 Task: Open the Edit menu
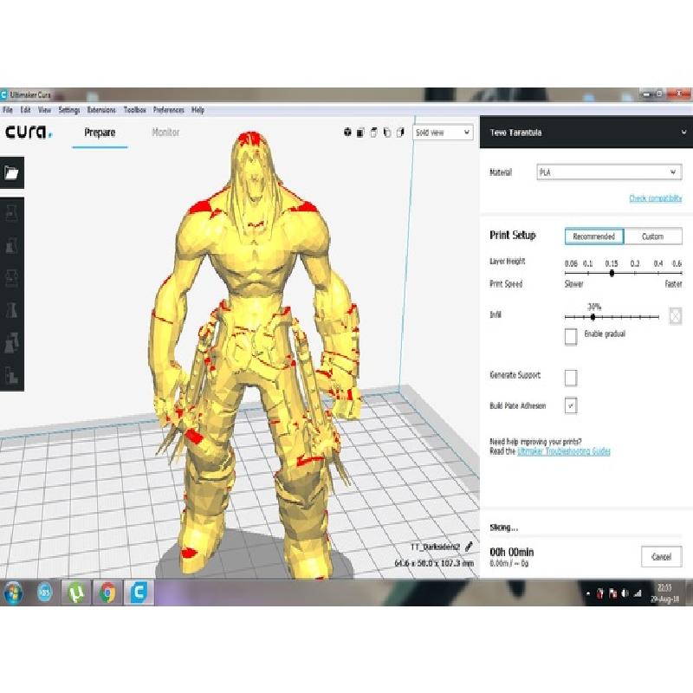click(25, 110)
